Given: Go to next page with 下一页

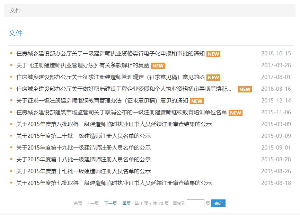Looking at the screenshot, I should pos(111,204).
